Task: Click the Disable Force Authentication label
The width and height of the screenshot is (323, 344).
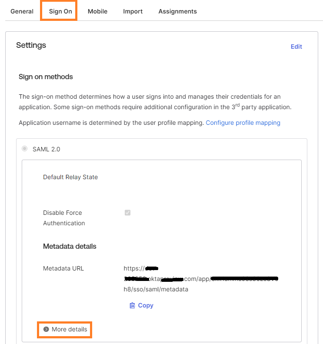Action: [64, 218]
